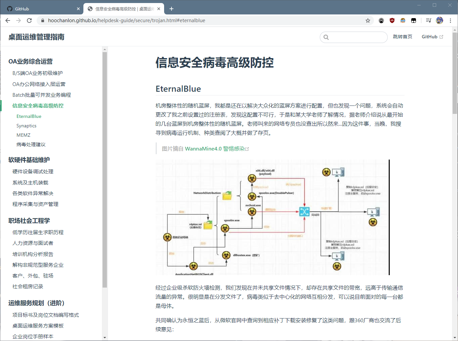This screenshot has height=341, width=458.
Task: Open 低学历往届生求职历程 page
Action: pyautogui.click(x=38, y=232)
